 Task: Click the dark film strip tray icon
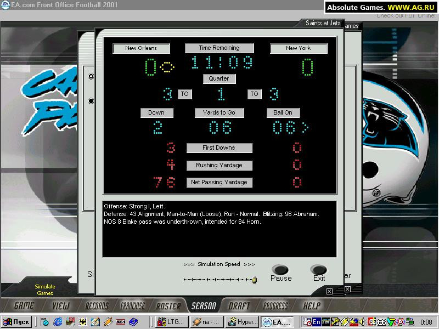[x=326, y=322]
